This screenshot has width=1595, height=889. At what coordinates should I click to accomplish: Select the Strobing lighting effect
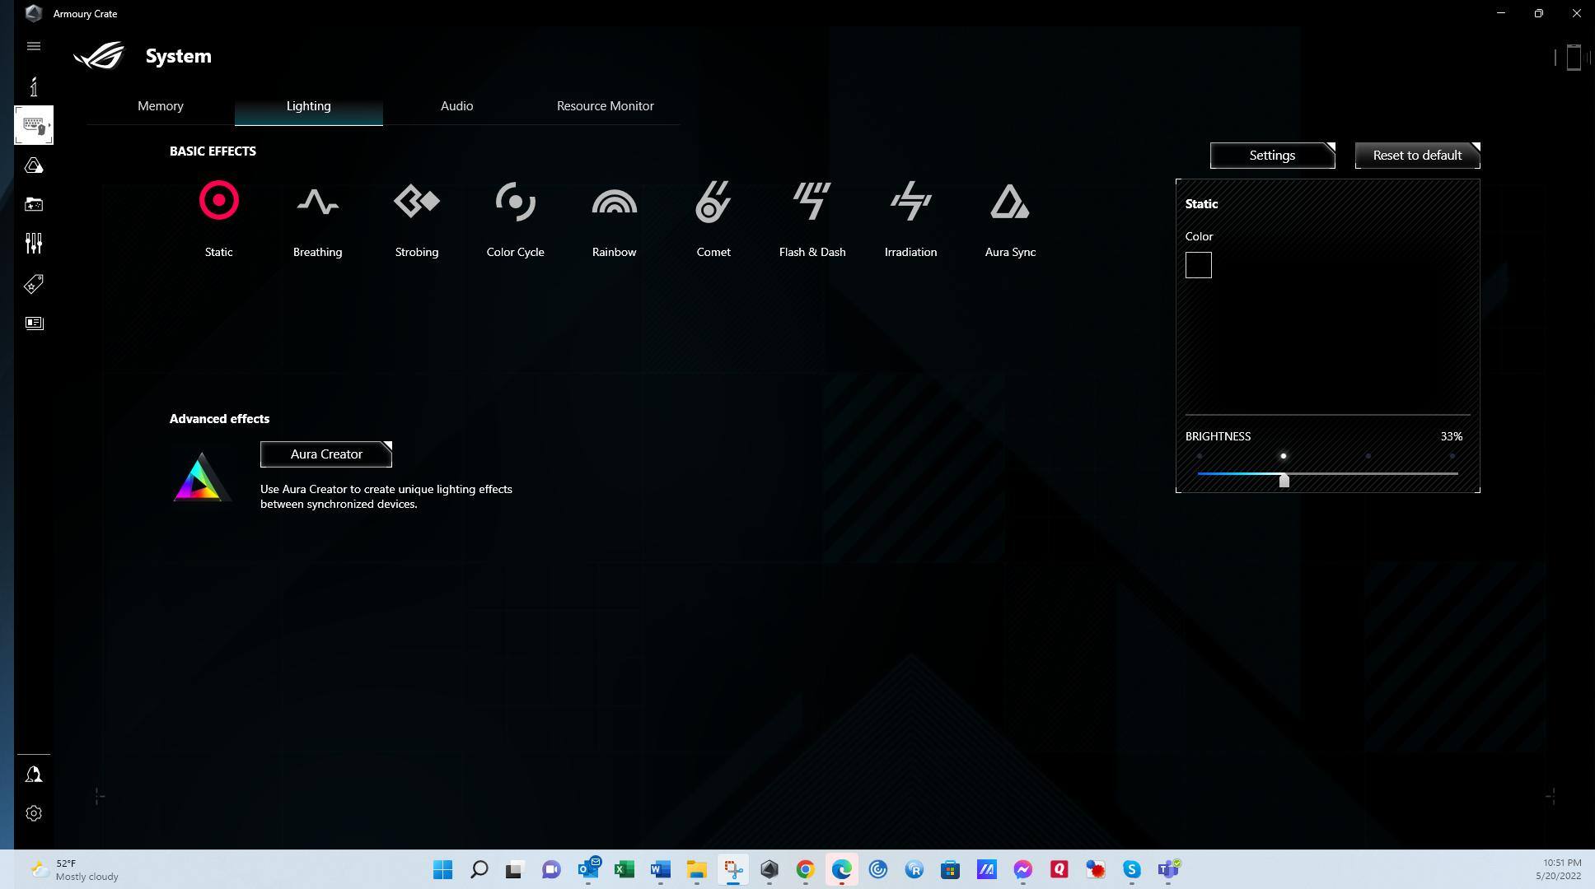click(416, 202)
